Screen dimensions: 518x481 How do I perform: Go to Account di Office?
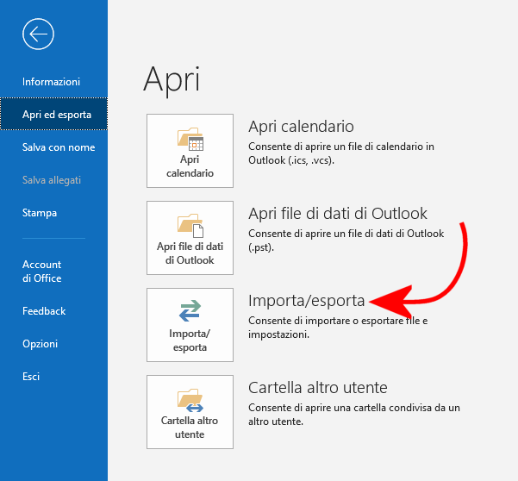click(x=41, y=272)
